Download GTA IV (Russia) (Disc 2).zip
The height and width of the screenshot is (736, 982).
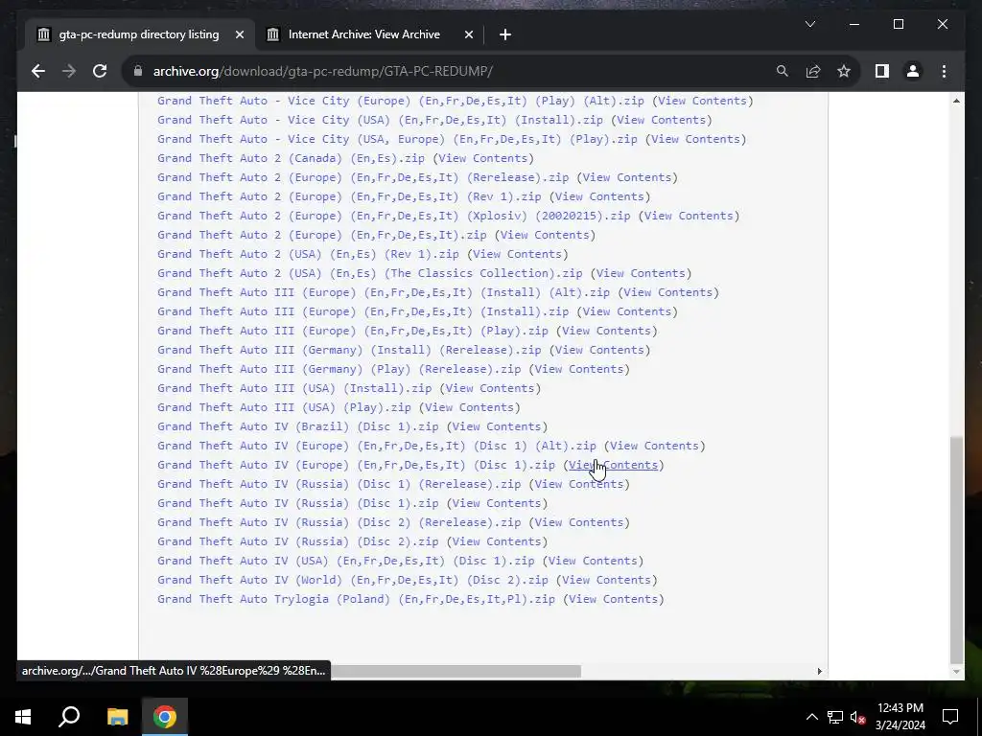tap(297, 541)
